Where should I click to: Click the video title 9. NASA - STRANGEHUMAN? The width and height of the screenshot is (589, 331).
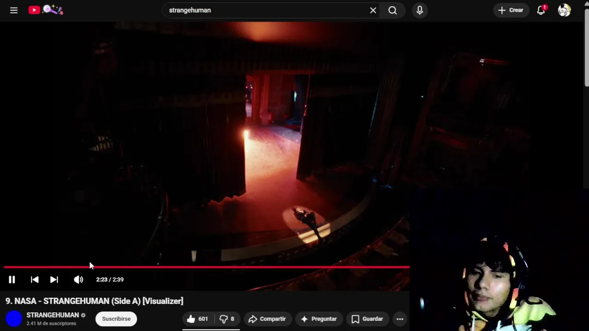94,301
